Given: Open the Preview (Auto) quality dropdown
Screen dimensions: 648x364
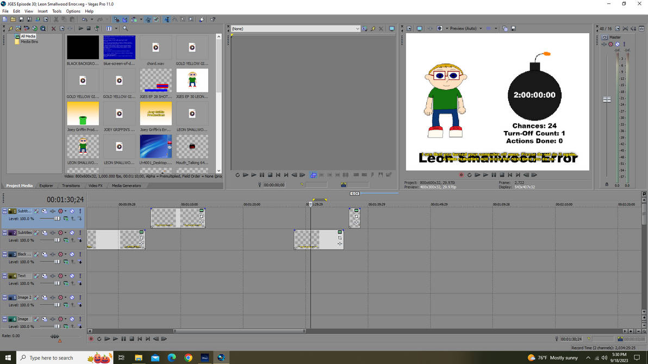Looking at the screenshot, I should point(481,28).
